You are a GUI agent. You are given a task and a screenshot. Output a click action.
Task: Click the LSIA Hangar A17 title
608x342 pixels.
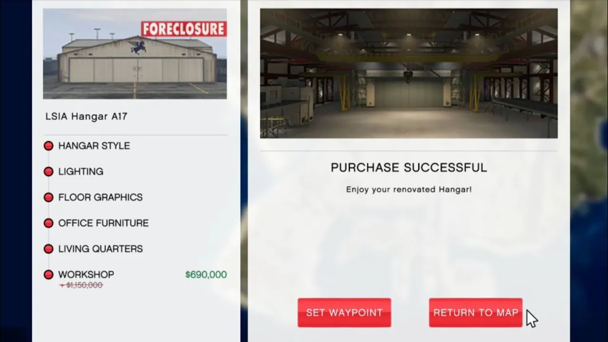click(x=86, y=116)
